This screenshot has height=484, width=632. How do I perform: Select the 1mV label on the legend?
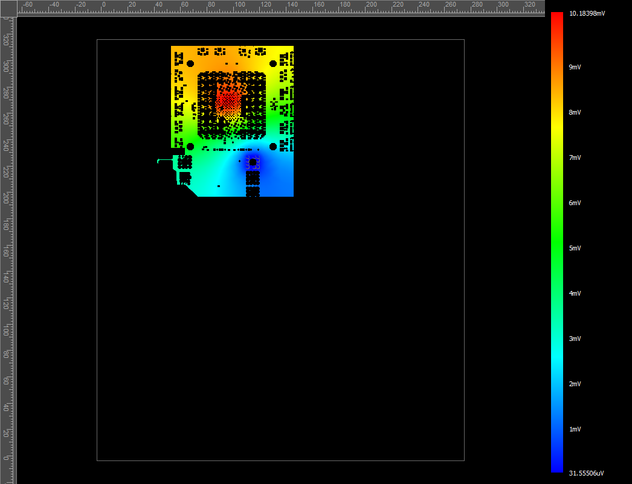tap(575, 429)
